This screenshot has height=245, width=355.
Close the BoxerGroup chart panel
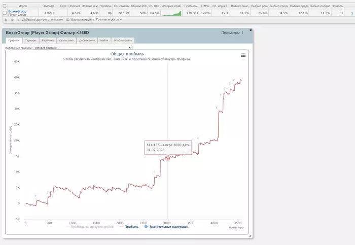pyautogui.click(x=251, y=30)
